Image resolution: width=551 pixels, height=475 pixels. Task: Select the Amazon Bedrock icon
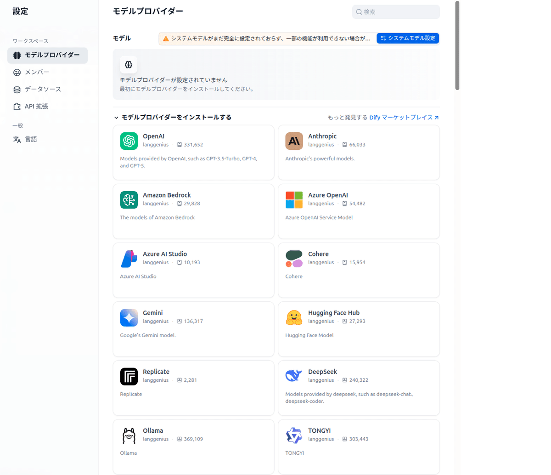point(129,200)
